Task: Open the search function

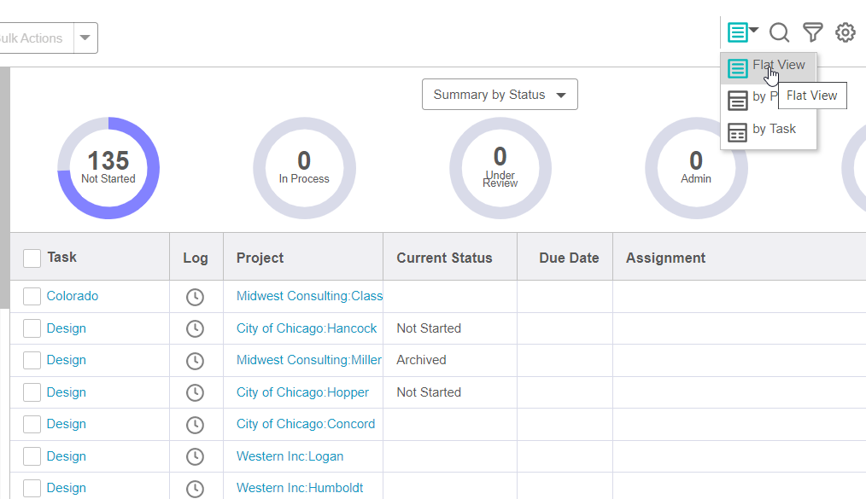Action: coord(779,32)
